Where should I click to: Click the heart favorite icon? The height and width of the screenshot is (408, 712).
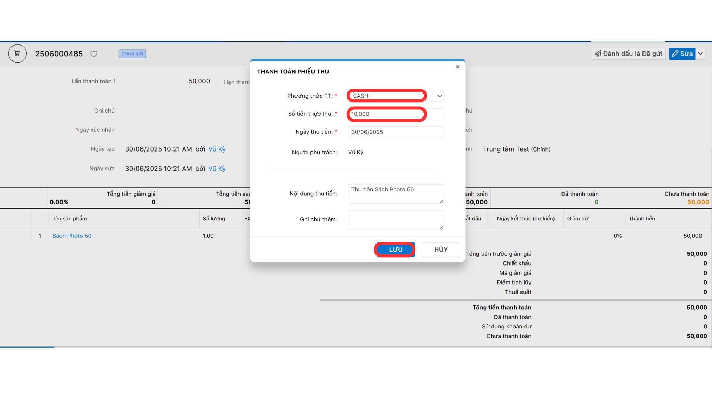tap(94, 54)
